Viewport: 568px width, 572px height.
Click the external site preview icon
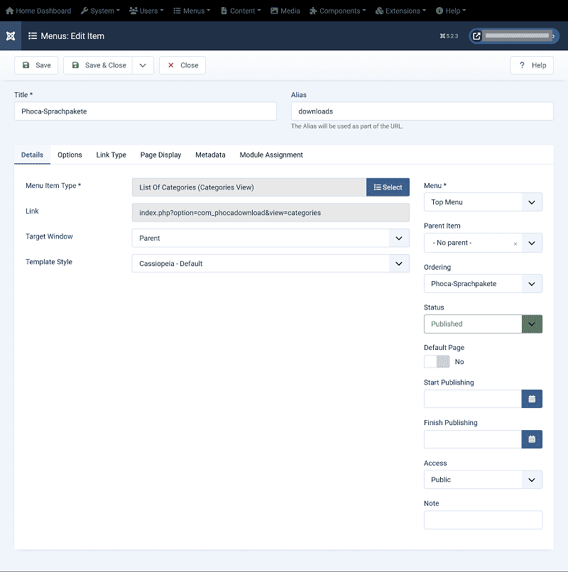coord(476,35)
